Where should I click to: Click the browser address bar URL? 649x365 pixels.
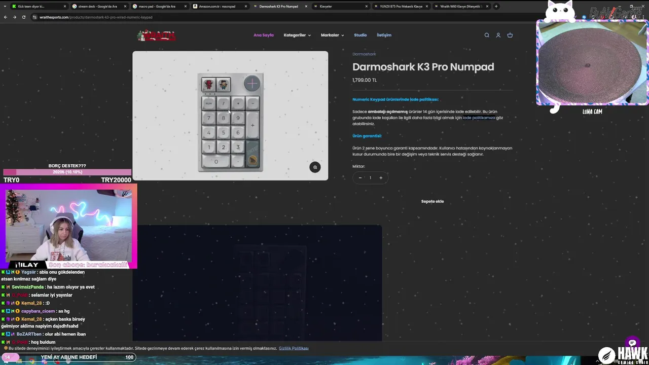click(96, 17)
